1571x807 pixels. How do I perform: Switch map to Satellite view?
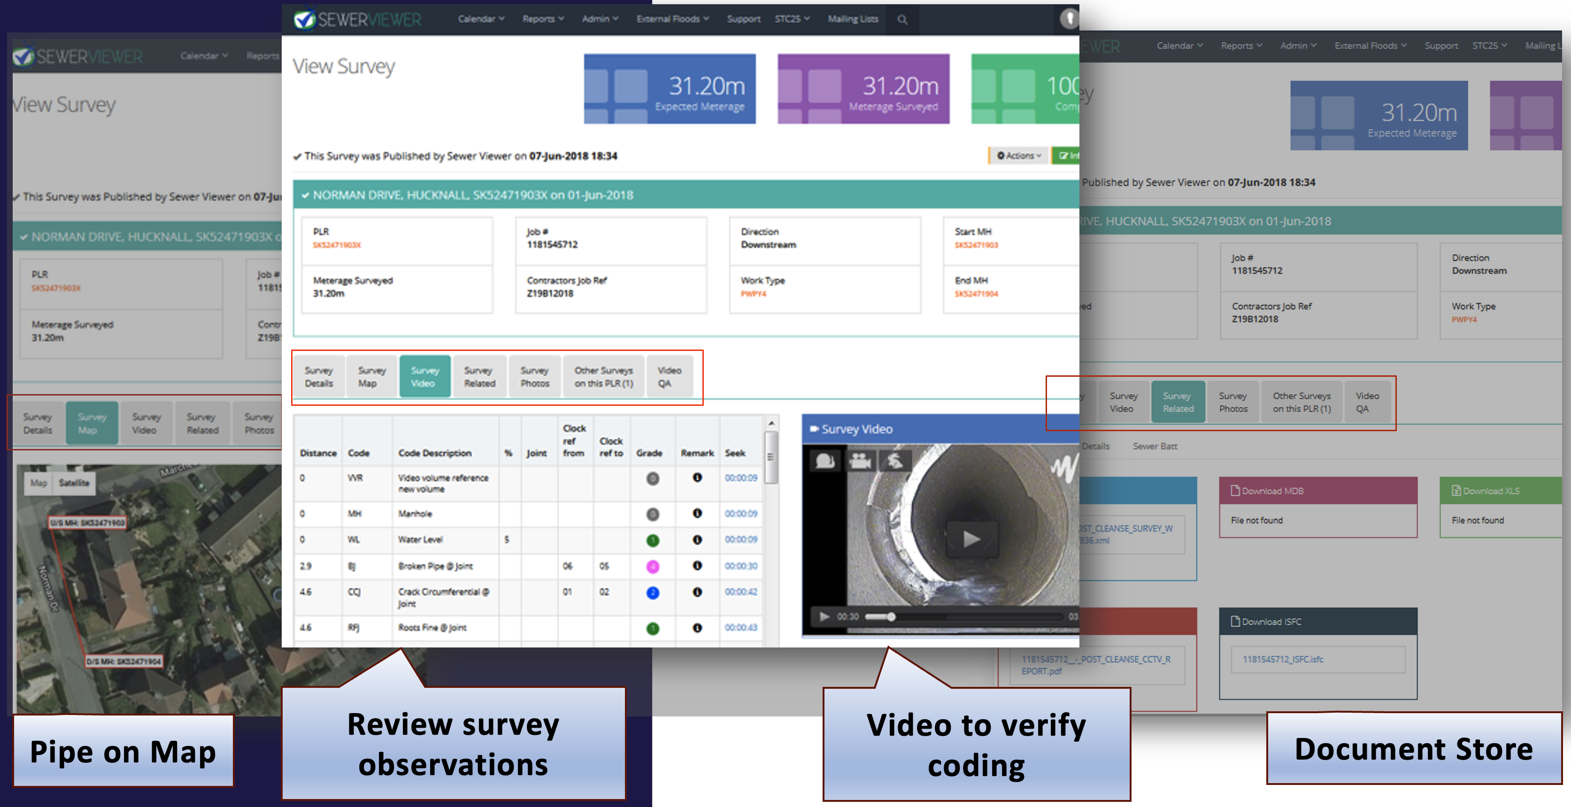pyautogui.click(x=74, y=483)
